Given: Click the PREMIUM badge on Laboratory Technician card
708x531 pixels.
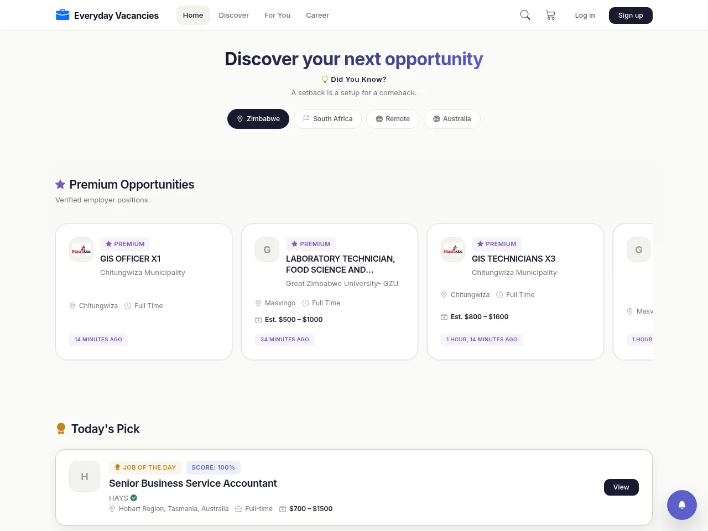Looking at the screenshot, I should (x=311, y=244).
